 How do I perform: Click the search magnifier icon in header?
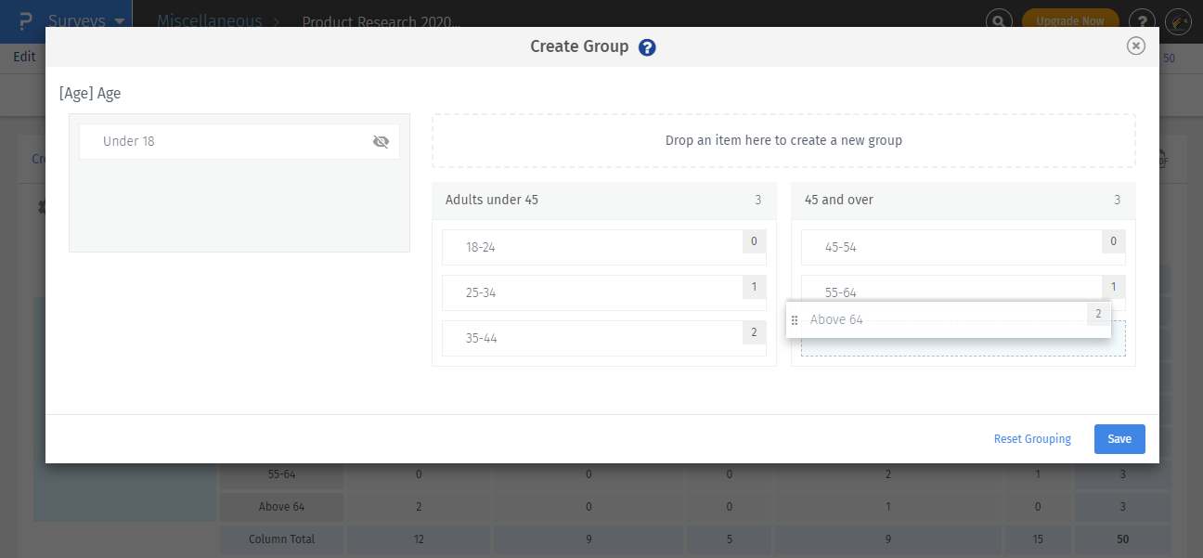click(998, 20)
